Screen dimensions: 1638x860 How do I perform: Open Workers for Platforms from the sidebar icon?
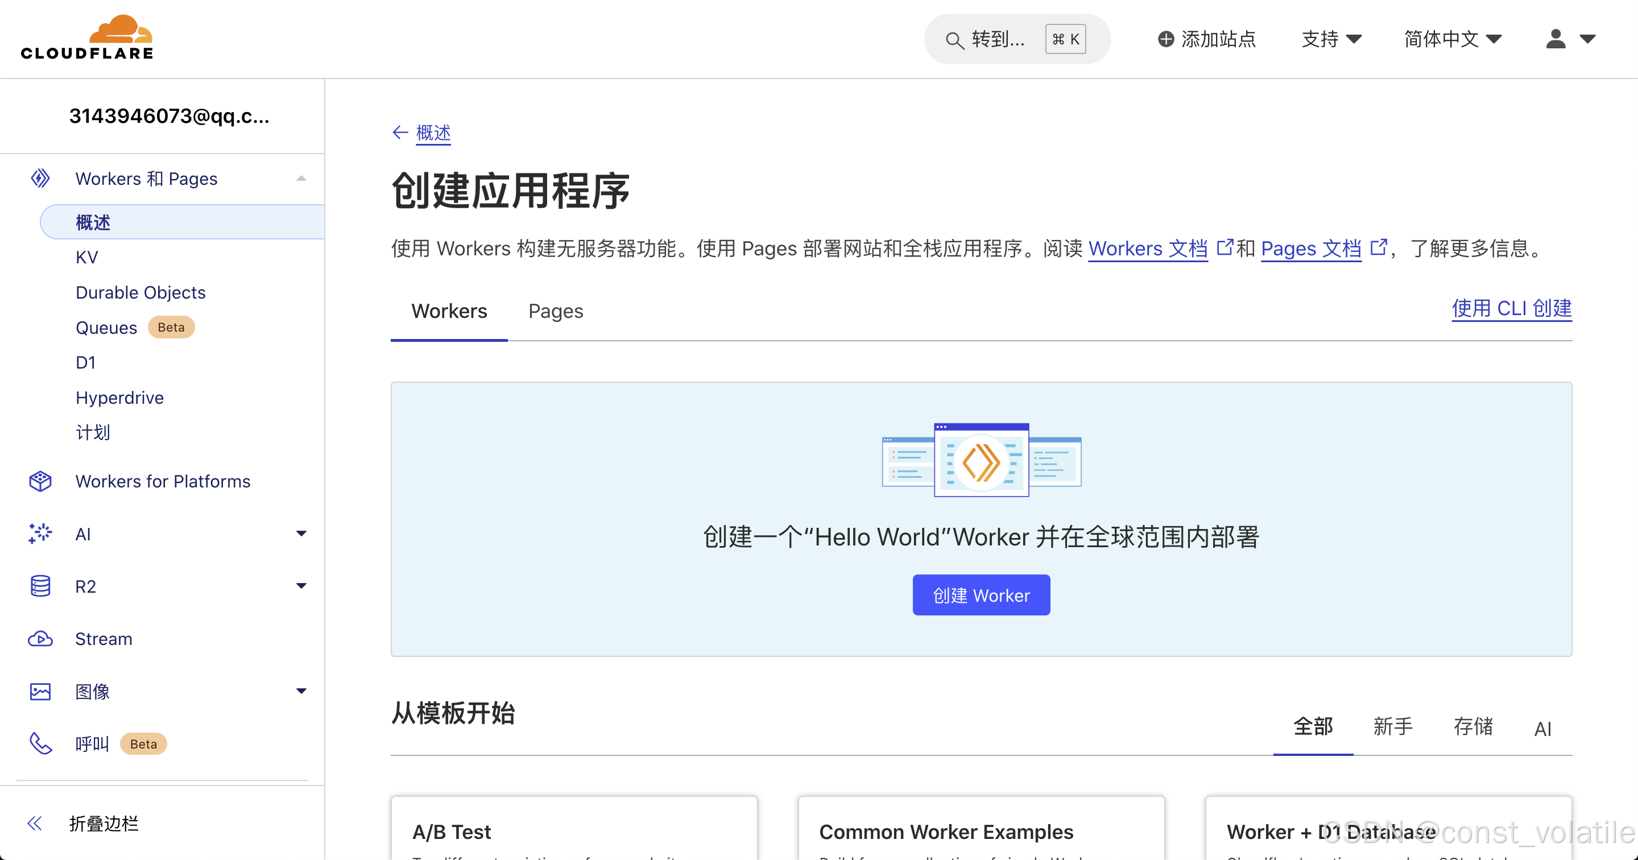[39, 481]
